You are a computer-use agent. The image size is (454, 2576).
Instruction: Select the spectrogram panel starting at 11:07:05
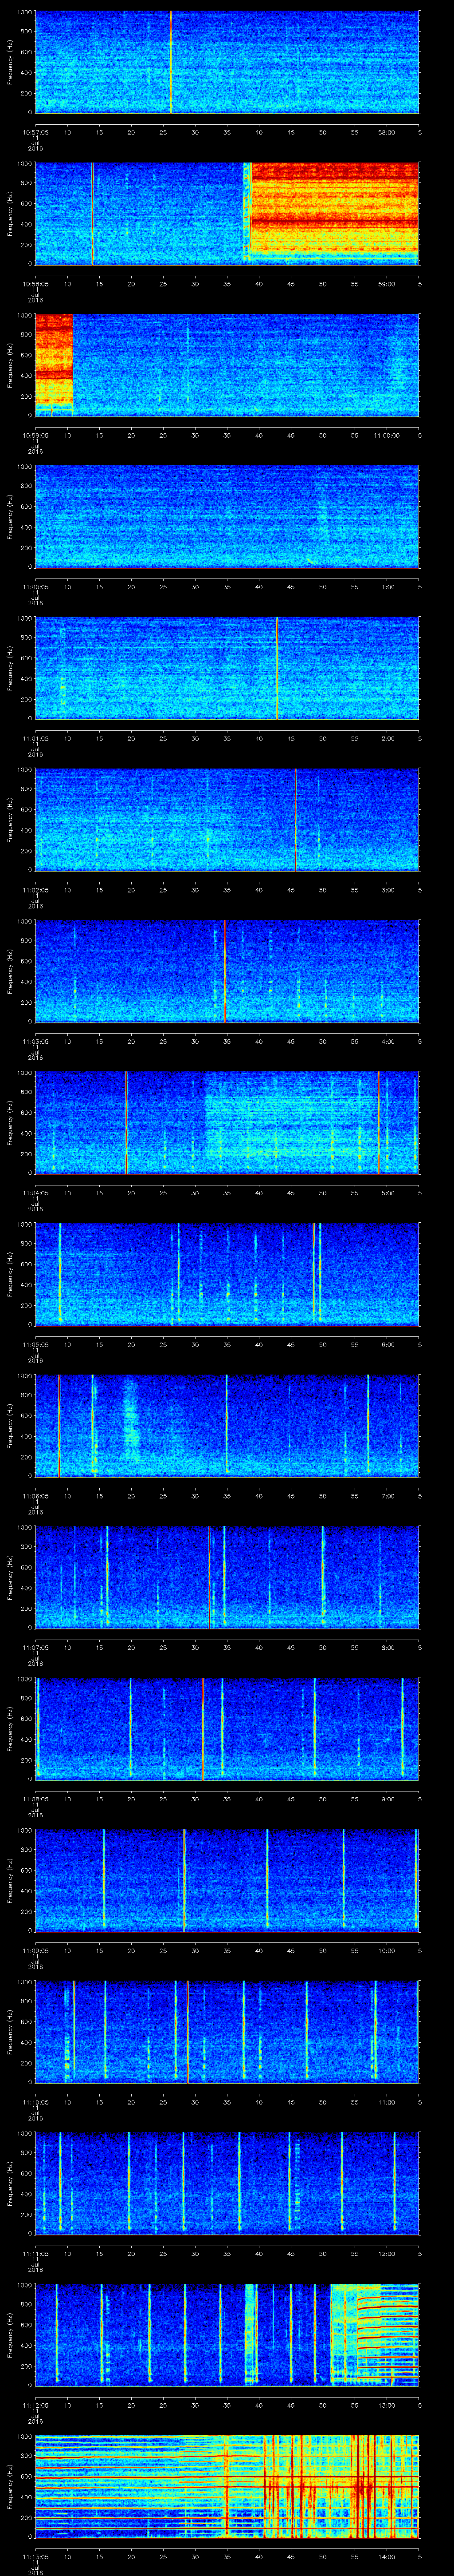pyautogui.click(x=227, y=1577)
